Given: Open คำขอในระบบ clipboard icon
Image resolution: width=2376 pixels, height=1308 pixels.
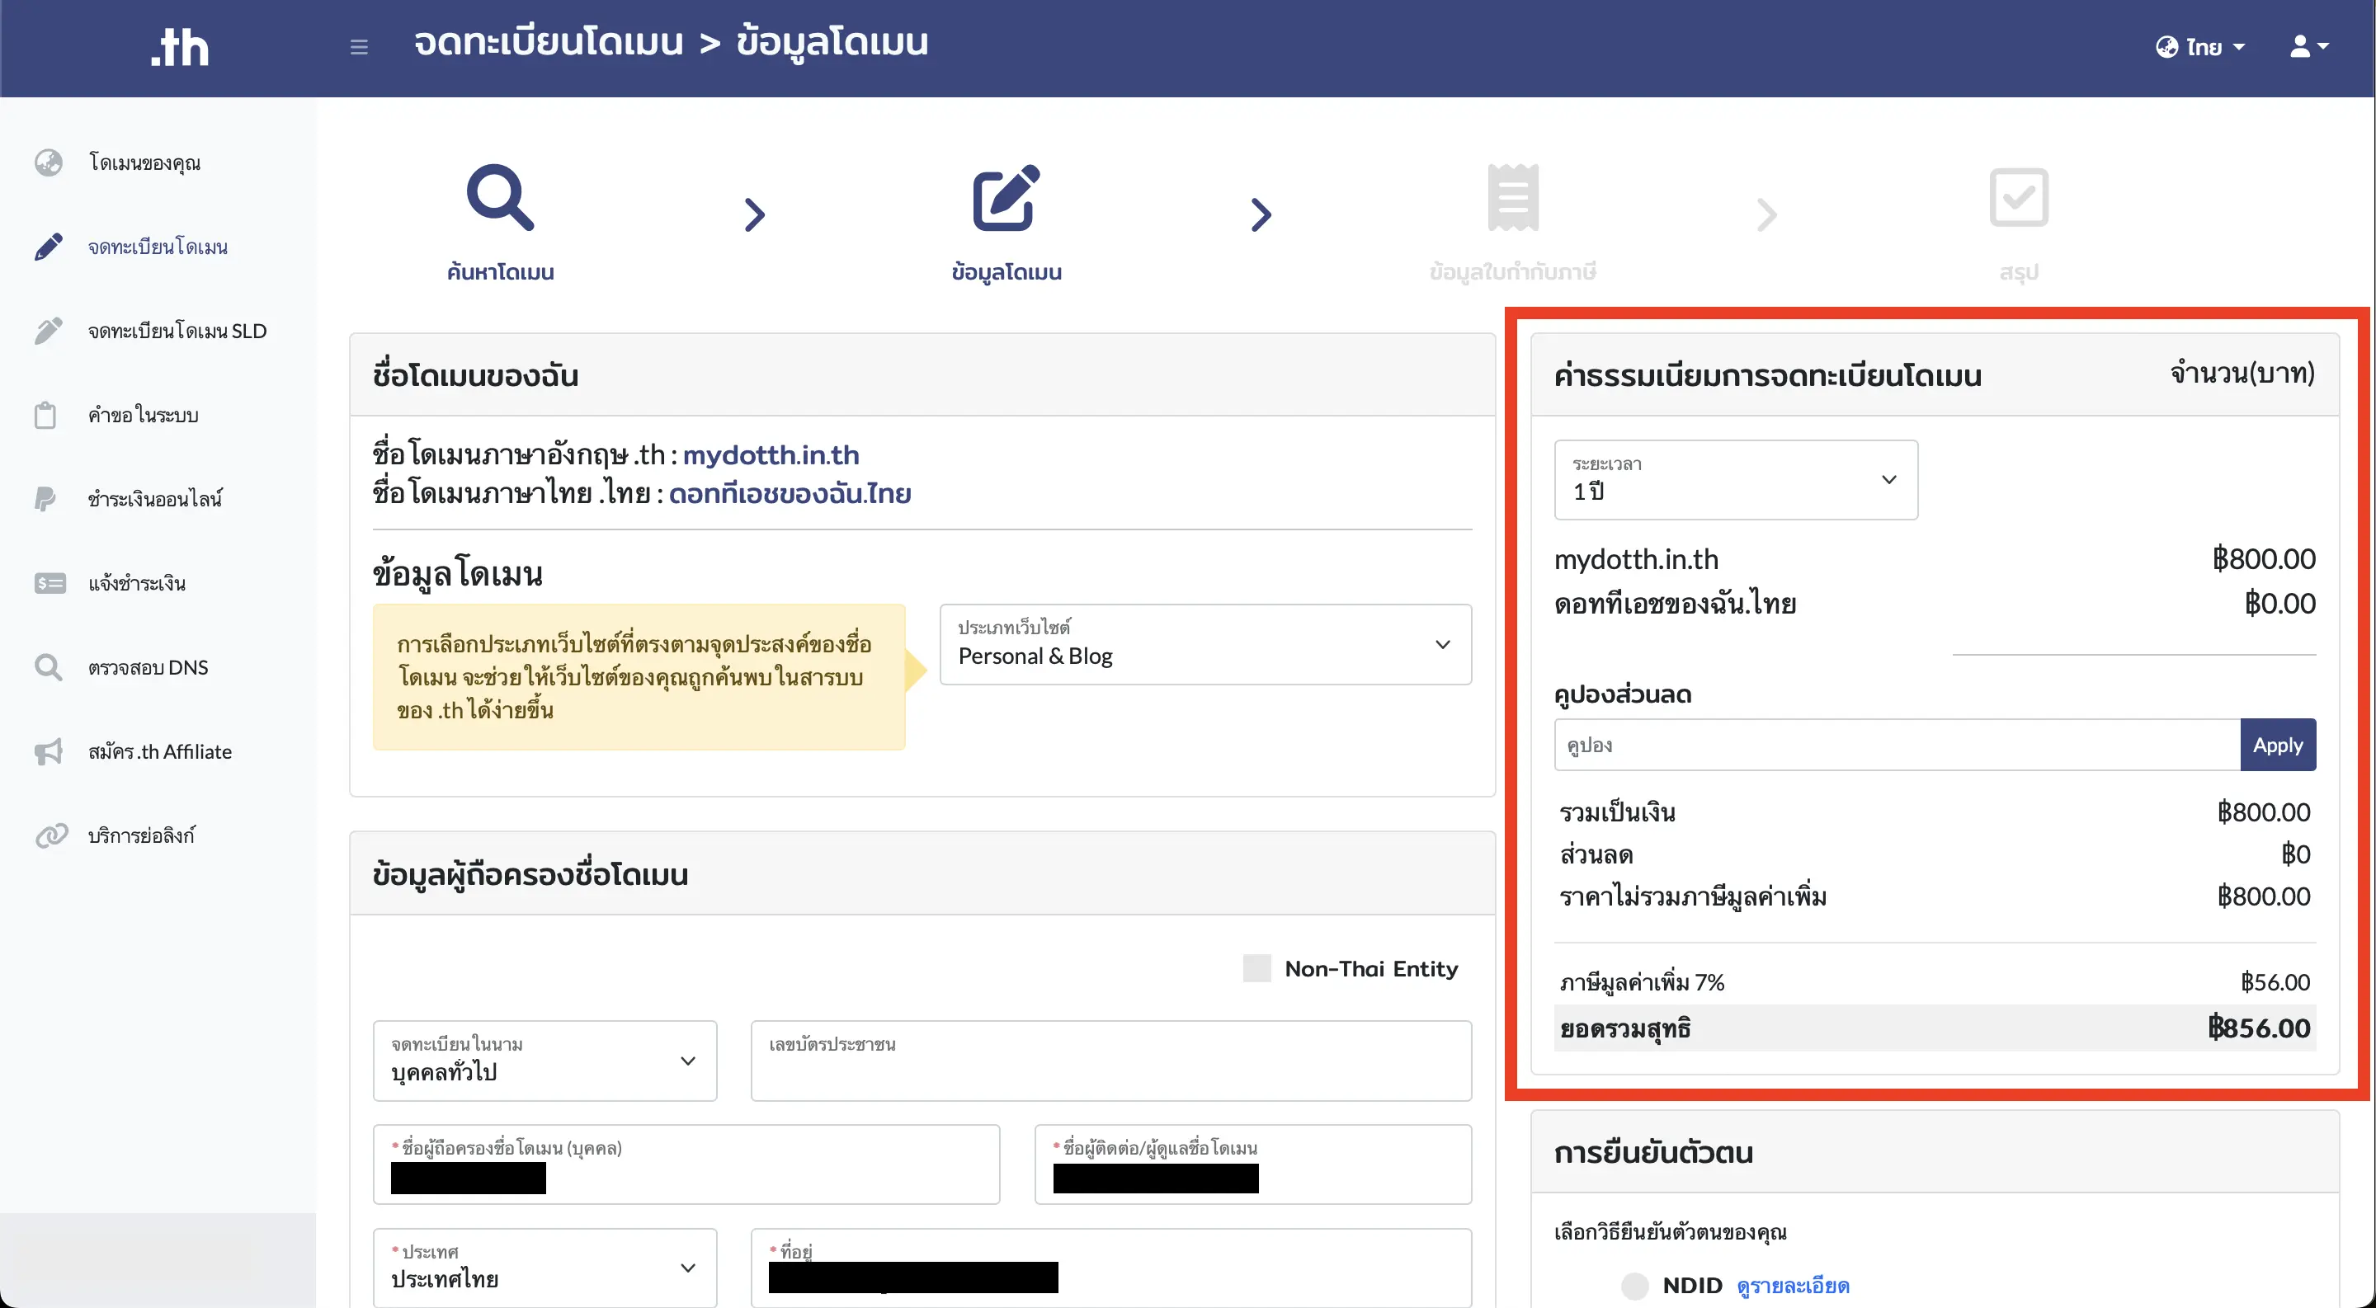Looking at the screenshot, I should coord(48,415).
